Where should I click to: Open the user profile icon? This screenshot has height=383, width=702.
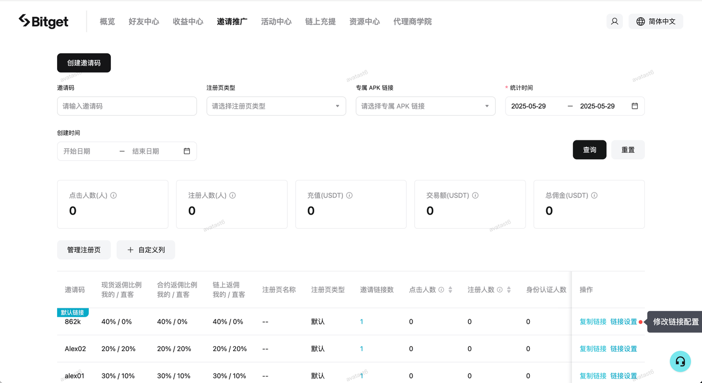click(x=614, y=21)
